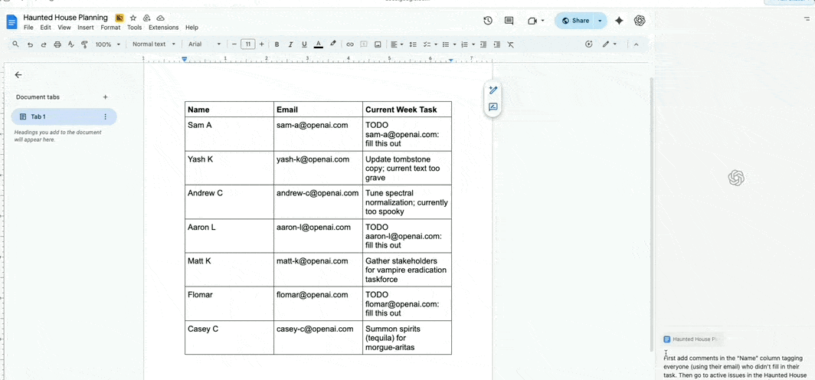The height and width of the screenshot is (380, 815).
Task: Open the ChatGPT sidebar menu icon
Action: pyautogui.click(x=807, y=18)
